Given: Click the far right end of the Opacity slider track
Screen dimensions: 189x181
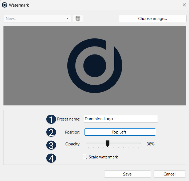Looking at the screenshot, I should pyautogui.click(x=140, y=143).
